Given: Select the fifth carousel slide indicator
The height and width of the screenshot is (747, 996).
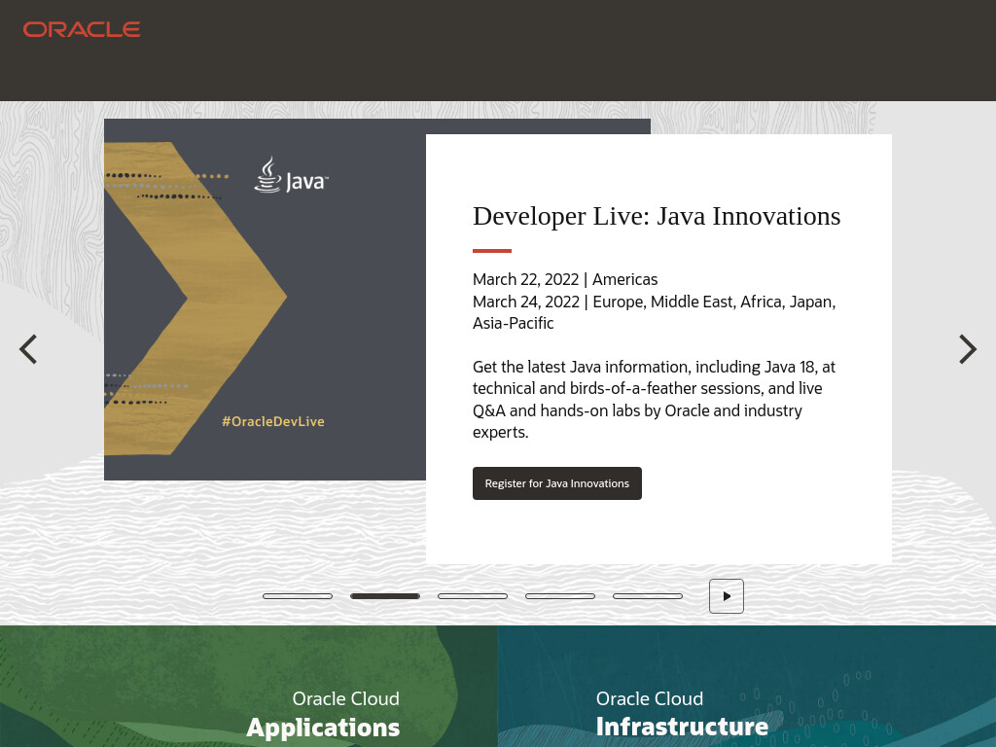Looking at the screenshot, I should pyautogui.click(x=647, y=596).
